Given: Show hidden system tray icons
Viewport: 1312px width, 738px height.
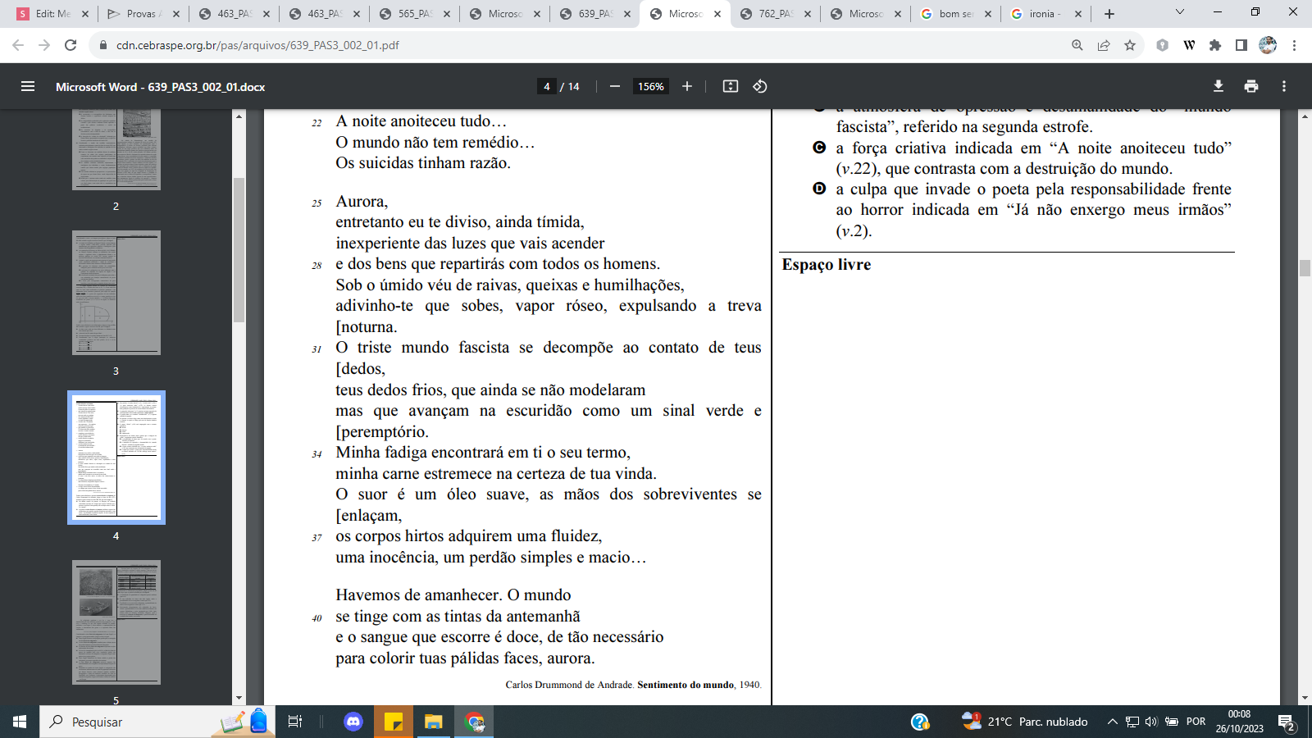Looking at the screenshot, I should tap(1112, 722).
